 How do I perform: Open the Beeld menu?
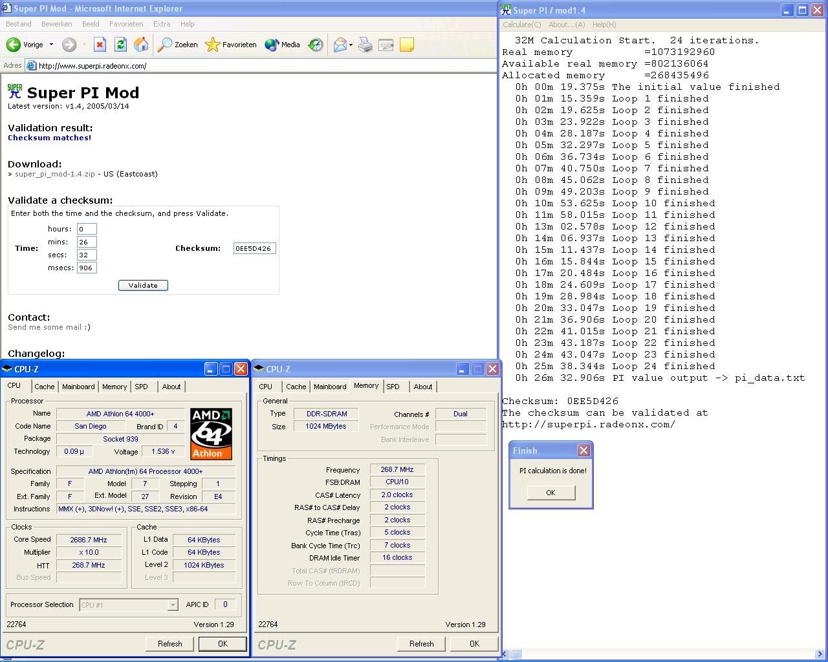point(91,24)
